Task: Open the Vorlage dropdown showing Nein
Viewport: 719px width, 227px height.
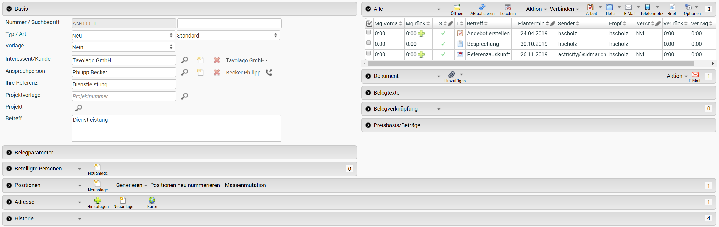Action: [x=123, y=47]
